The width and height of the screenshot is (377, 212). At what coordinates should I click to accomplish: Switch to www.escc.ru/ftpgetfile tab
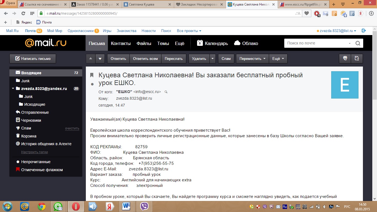point(304,4)
